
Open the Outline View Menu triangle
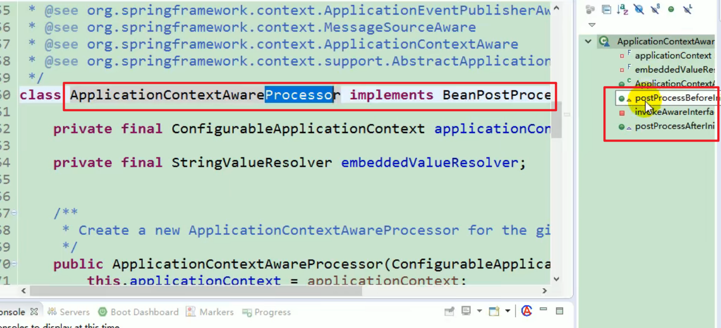tap(592, 25)
